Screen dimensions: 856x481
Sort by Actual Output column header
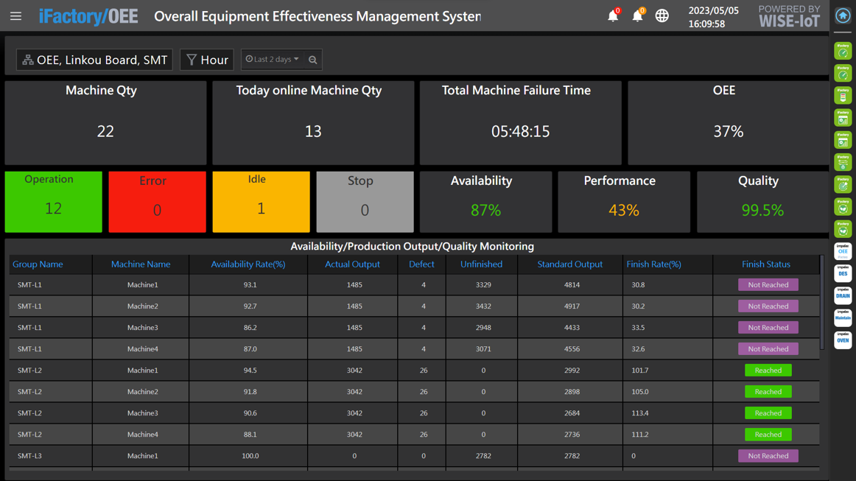(x=352, y=264)
